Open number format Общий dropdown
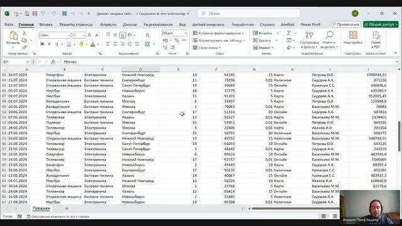 tap(185, 33)
